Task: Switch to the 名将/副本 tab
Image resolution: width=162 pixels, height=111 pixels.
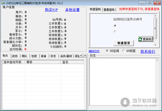Action: [x=66, y=56]
